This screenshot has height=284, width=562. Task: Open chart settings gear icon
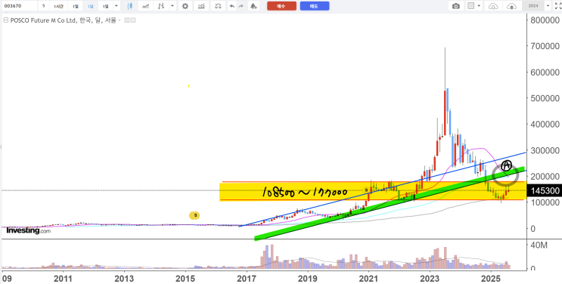[185, 6]
